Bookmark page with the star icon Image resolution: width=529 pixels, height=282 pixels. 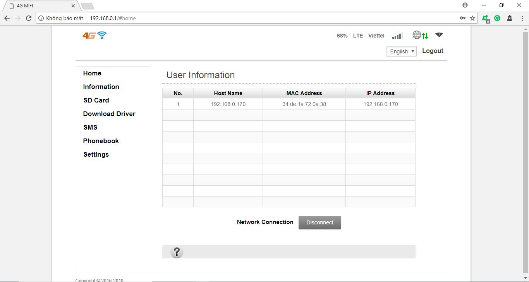472,18
